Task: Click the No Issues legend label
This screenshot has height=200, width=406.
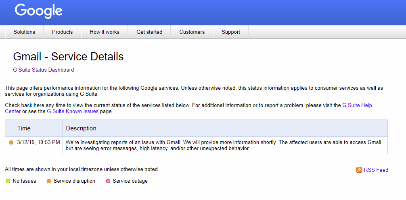Action: [24, 181]
